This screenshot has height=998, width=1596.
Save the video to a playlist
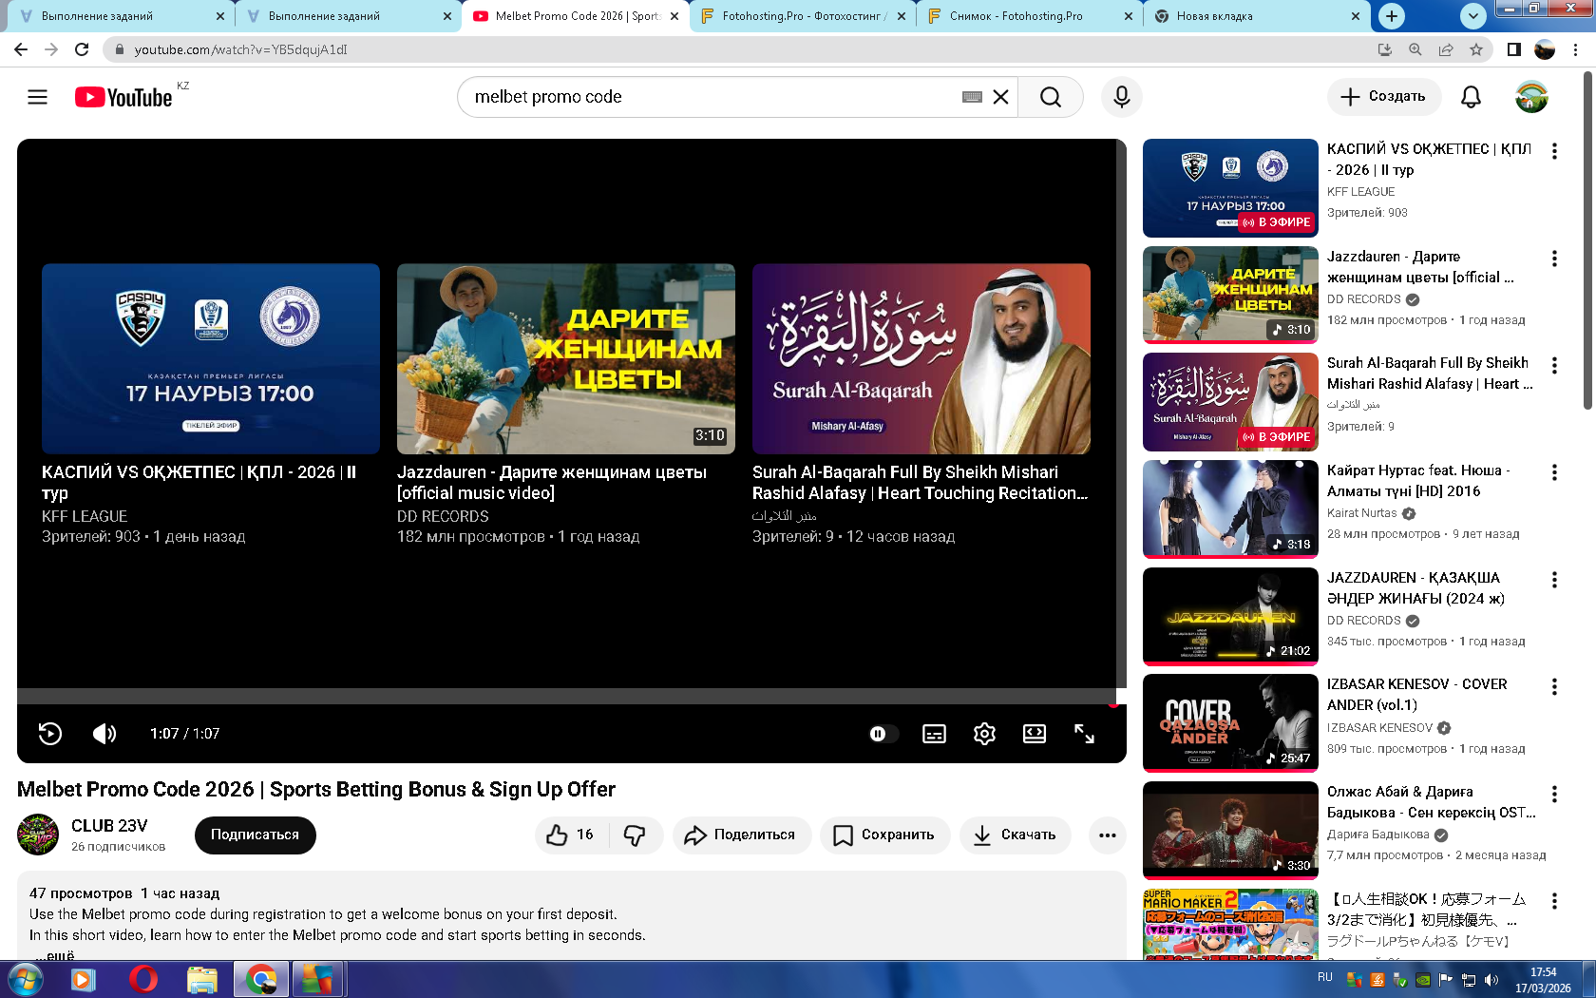(x=884, y=835)
